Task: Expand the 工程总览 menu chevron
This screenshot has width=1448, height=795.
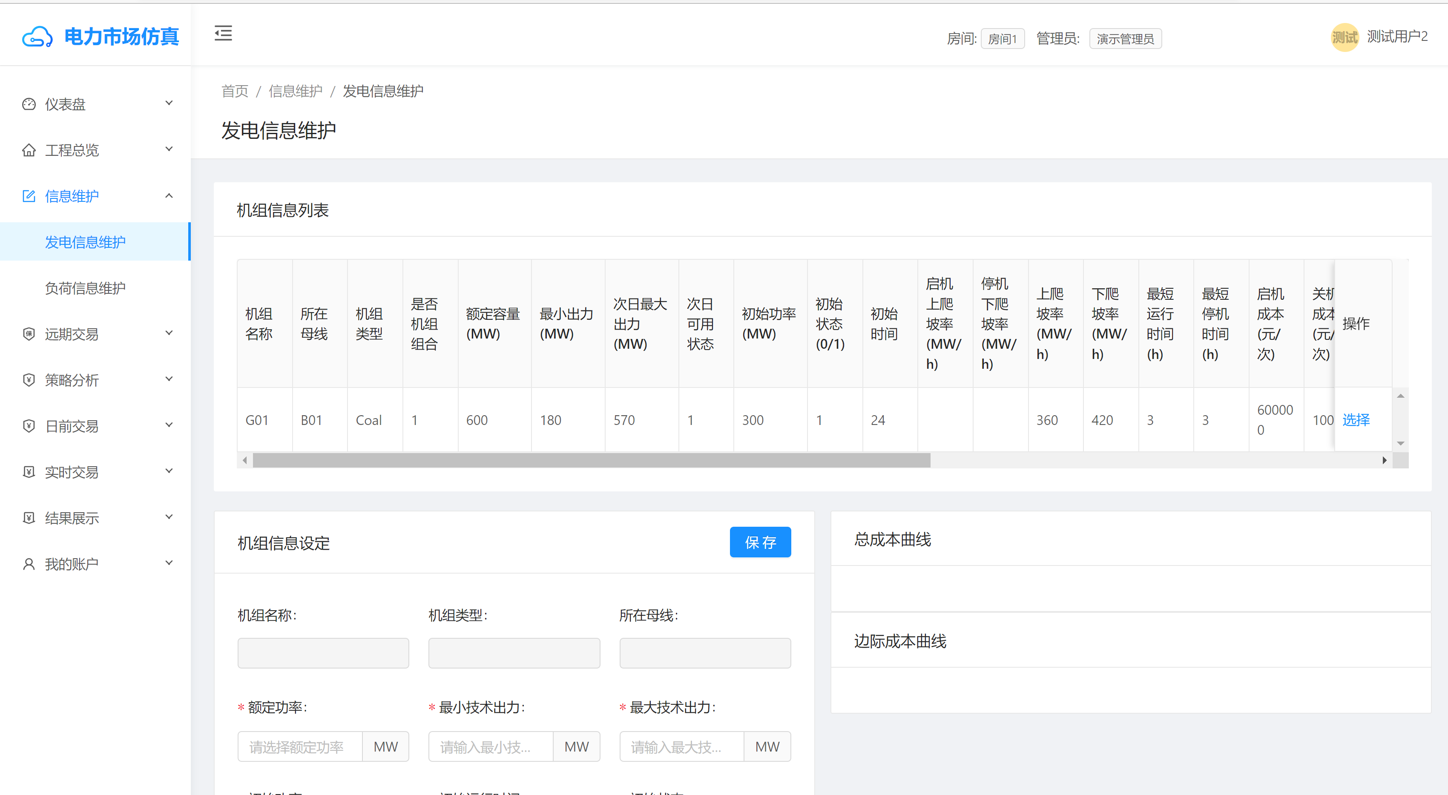Action: pyautogui.click(x=169, y=149)
